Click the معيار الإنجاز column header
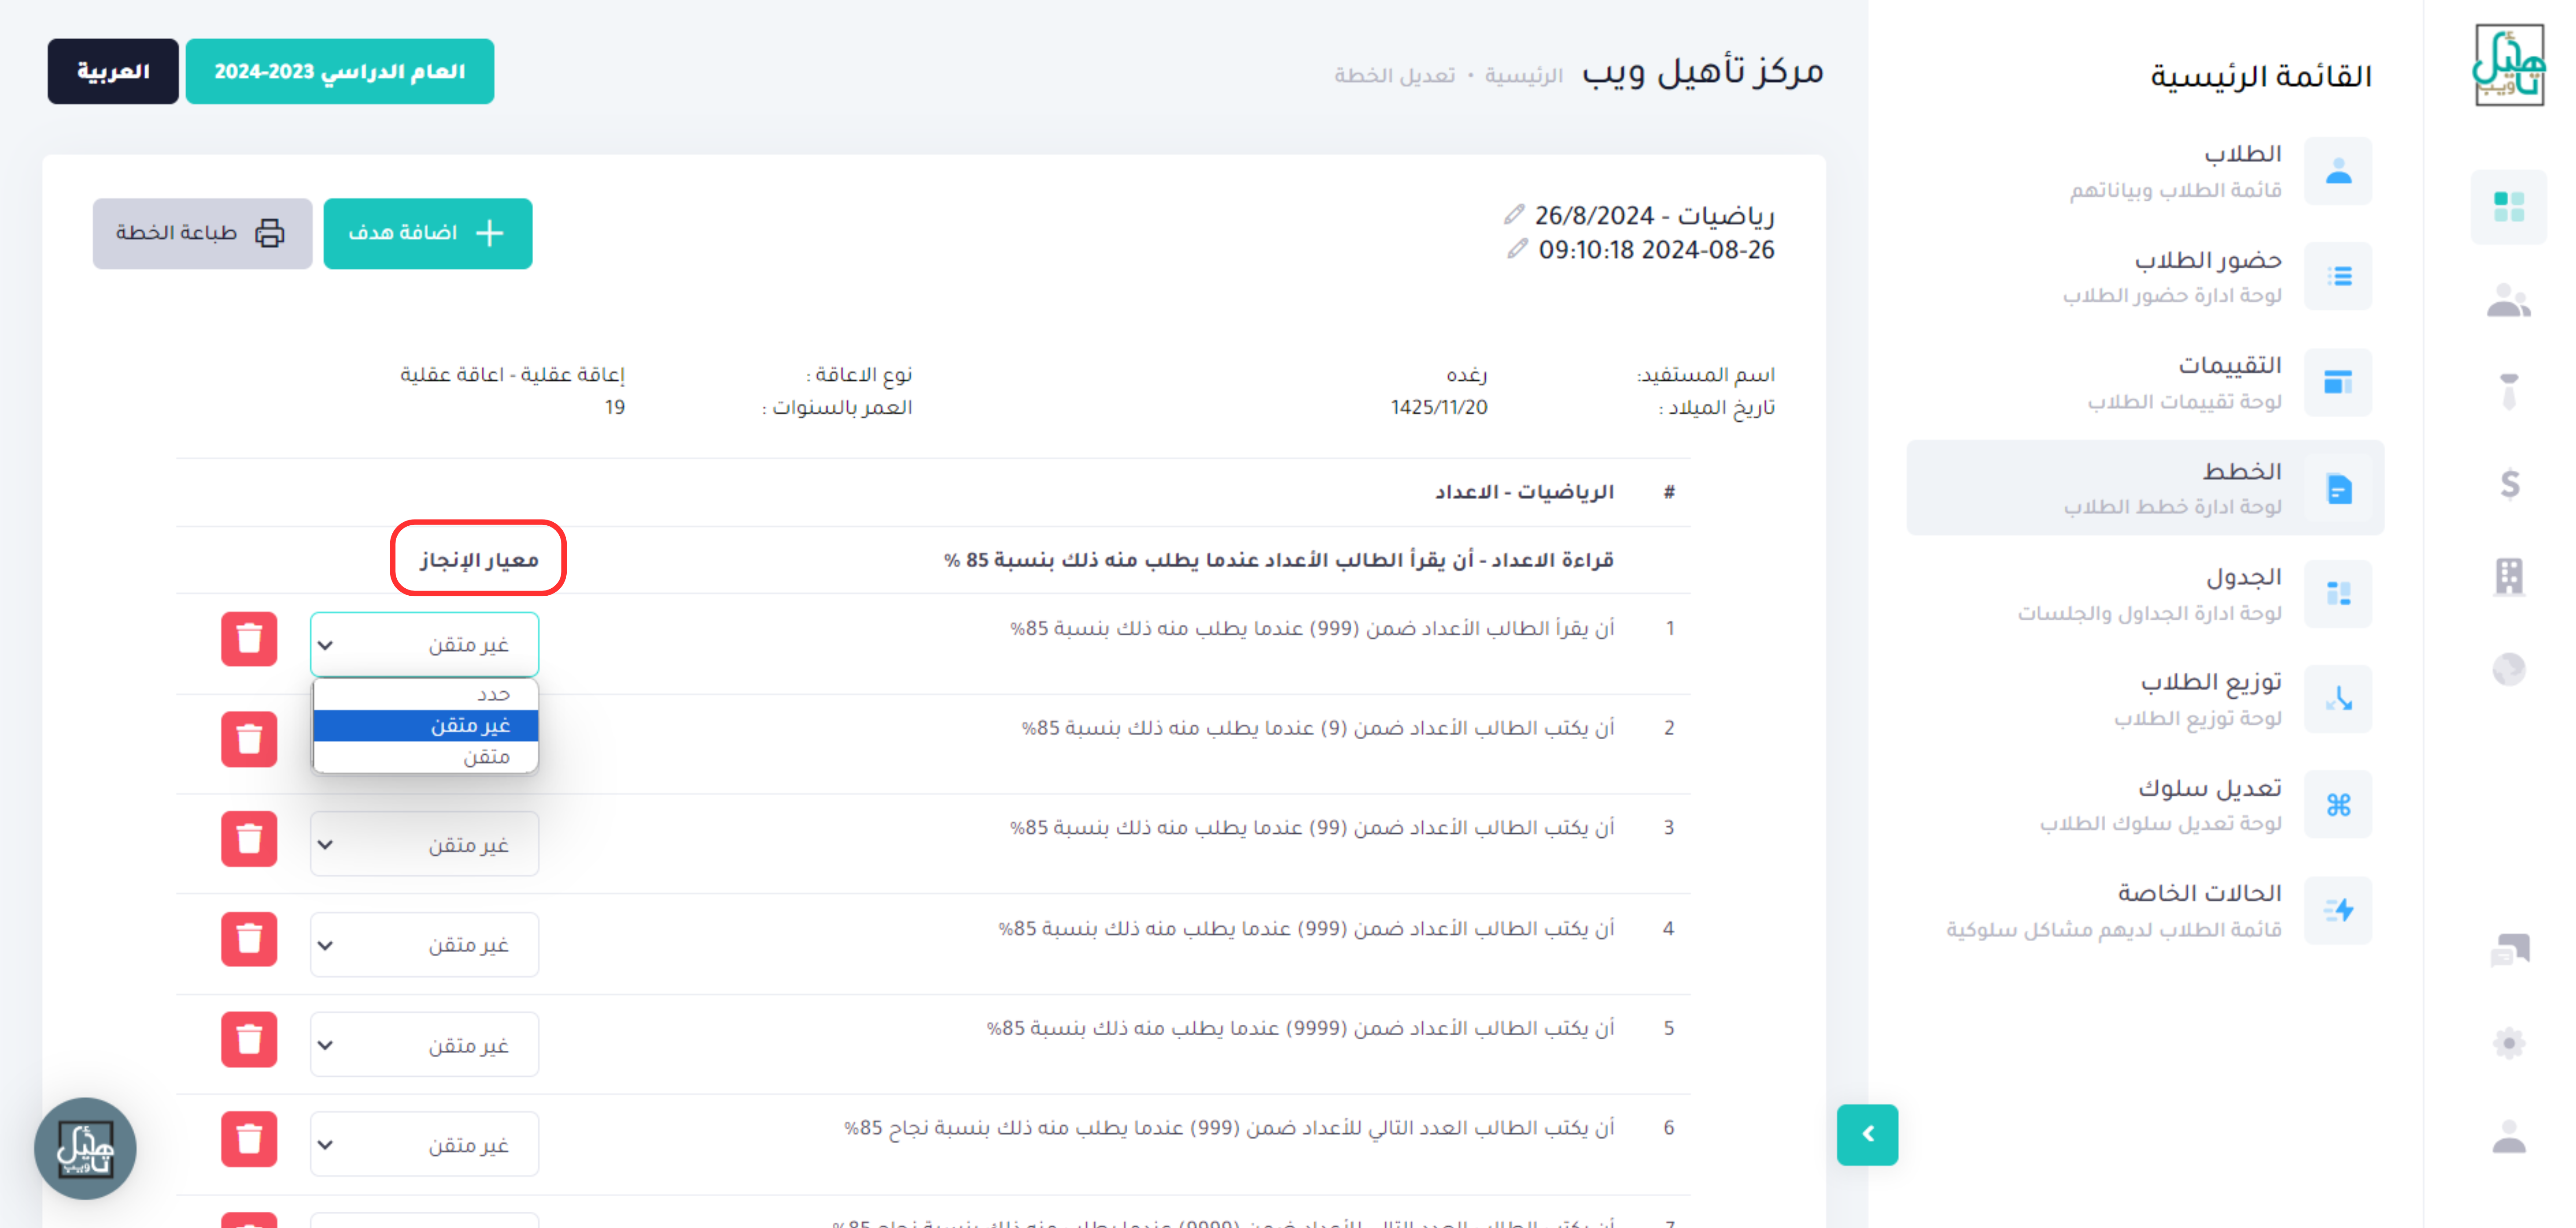The height and width of the screenshot is (1228, 2576). pos(479,560)
